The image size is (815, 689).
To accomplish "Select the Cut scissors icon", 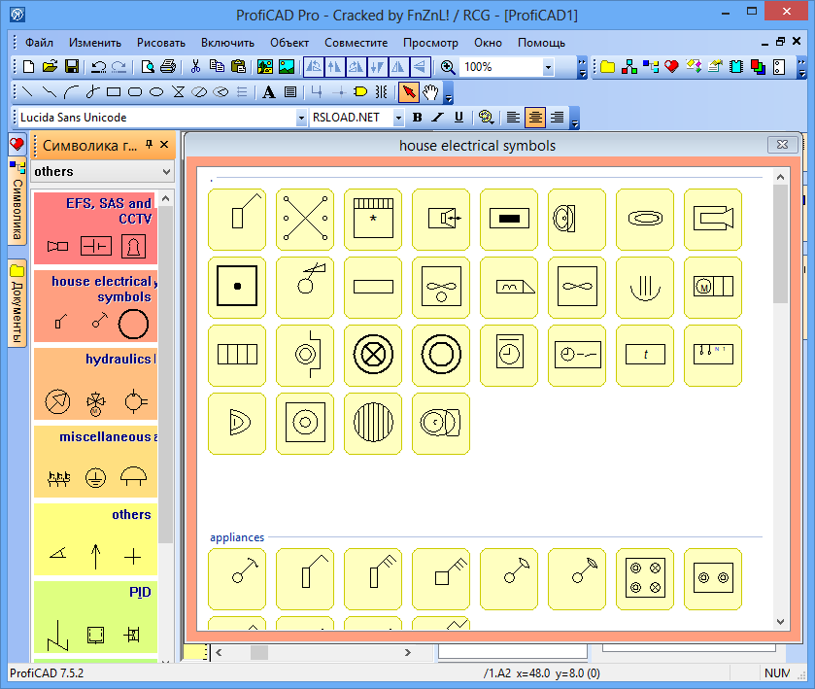I will pos(195,67).
